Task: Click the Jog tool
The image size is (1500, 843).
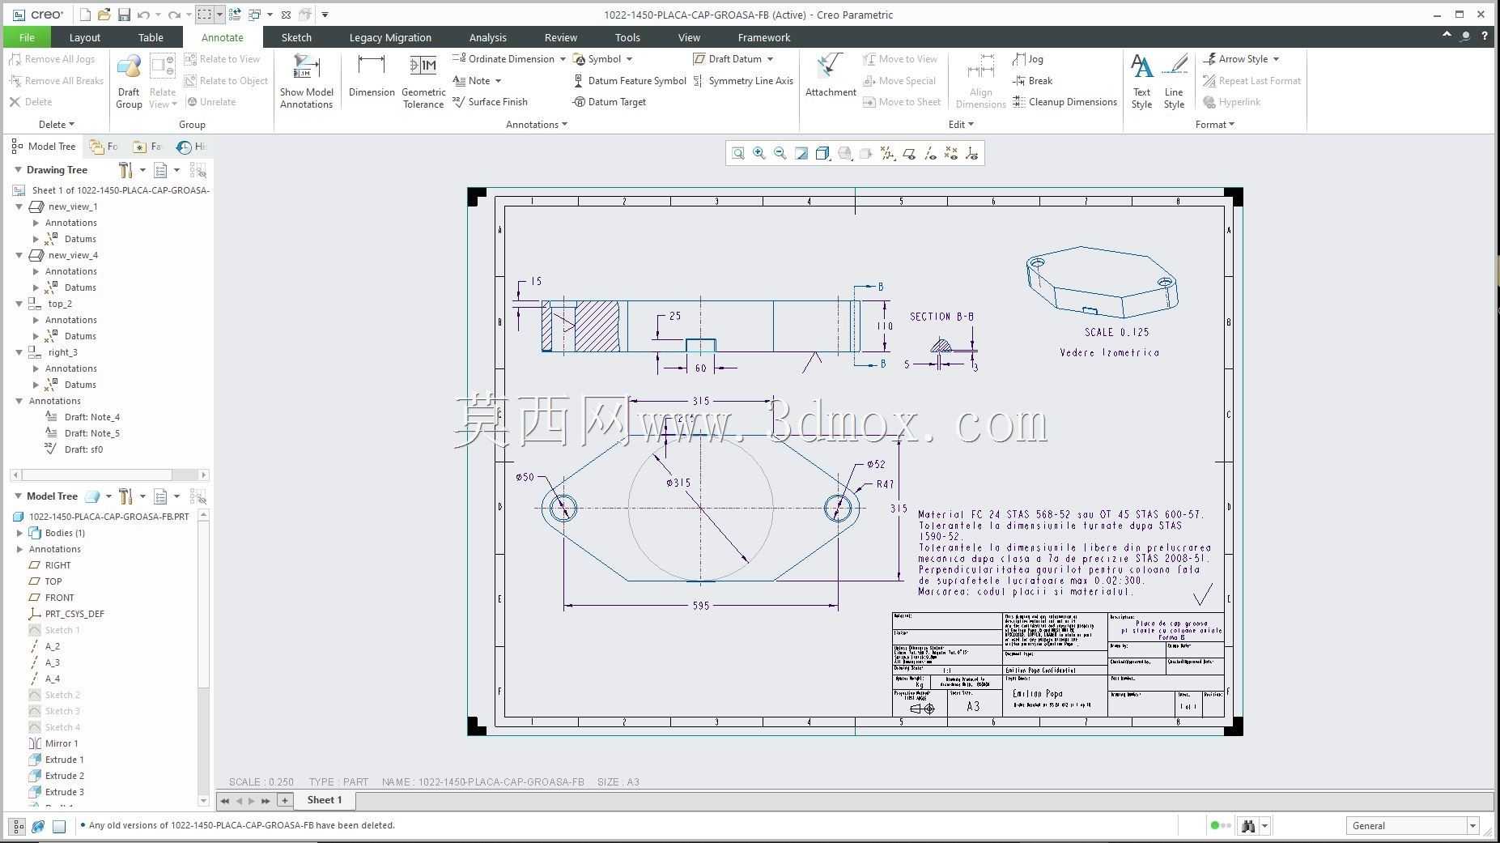Action: tap(1028, 59)
